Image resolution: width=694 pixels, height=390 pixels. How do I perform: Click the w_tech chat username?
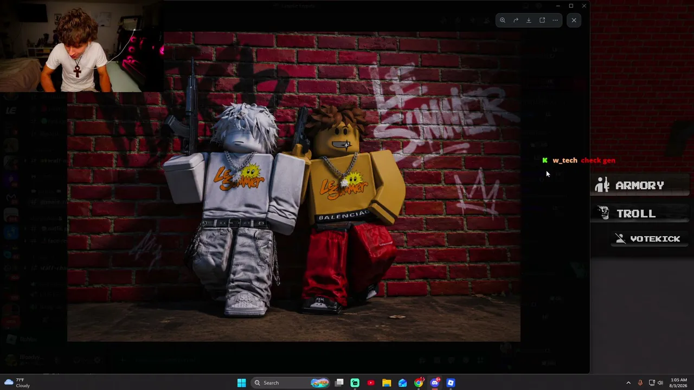[x=565, y=160]
